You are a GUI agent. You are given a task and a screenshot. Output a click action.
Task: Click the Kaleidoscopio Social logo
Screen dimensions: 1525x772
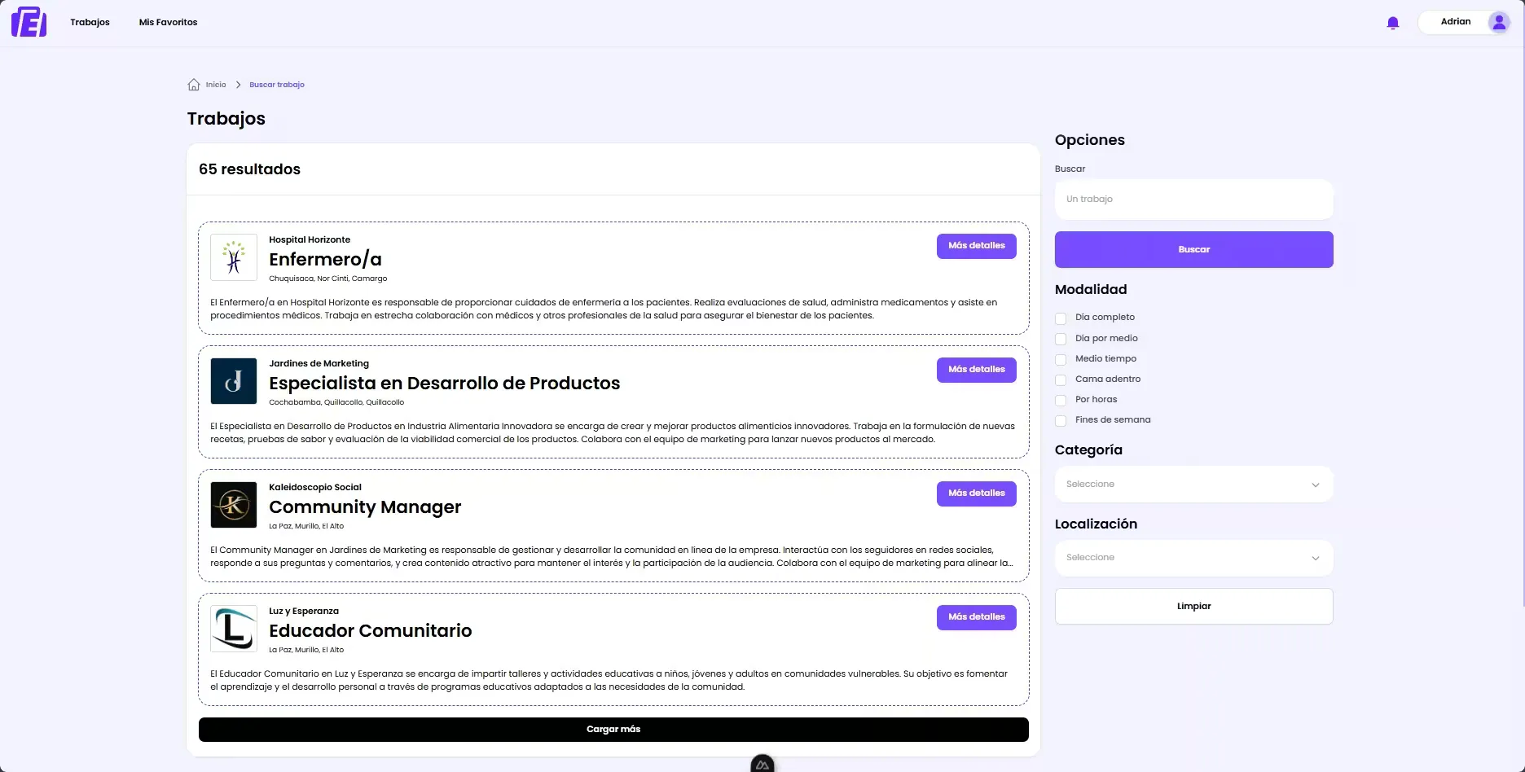[x=233, y=505]
